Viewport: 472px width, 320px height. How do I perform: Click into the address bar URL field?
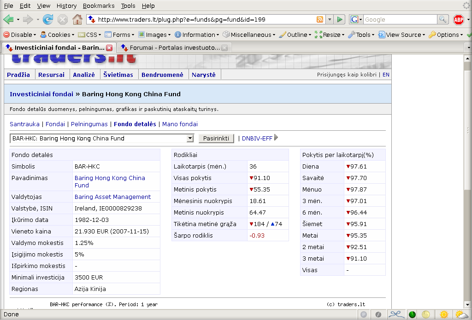[206, 19]
